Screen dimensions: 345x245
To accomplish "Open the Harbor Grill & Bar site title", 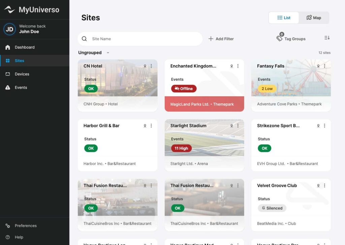I will (x=101, y=126).
